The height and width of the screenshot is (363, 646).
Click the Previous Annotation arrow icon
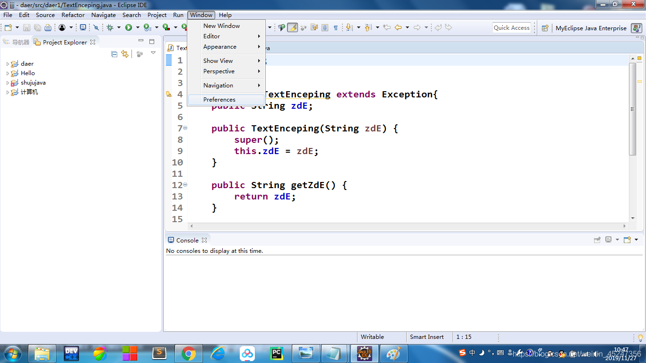(x=368, y=27)
